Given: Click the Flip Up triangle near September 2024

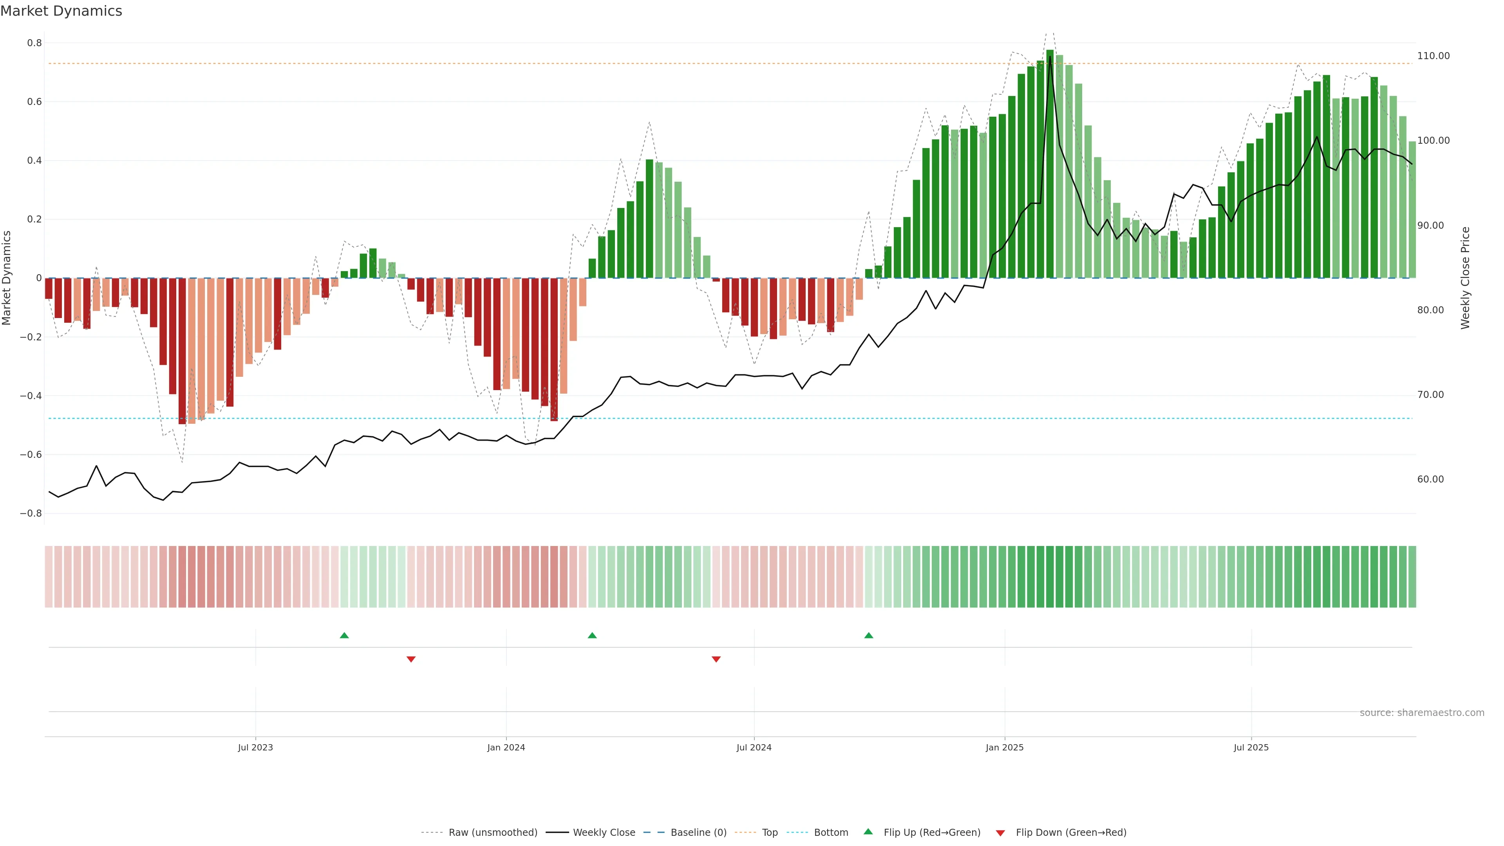Looking at the screenshot, I should pyautogui.click(x=869, y=635).
